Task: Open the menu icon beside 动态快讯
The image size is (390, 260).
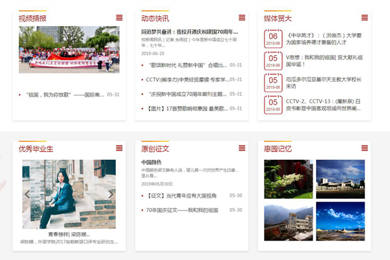Action: [x=242, y=18]
